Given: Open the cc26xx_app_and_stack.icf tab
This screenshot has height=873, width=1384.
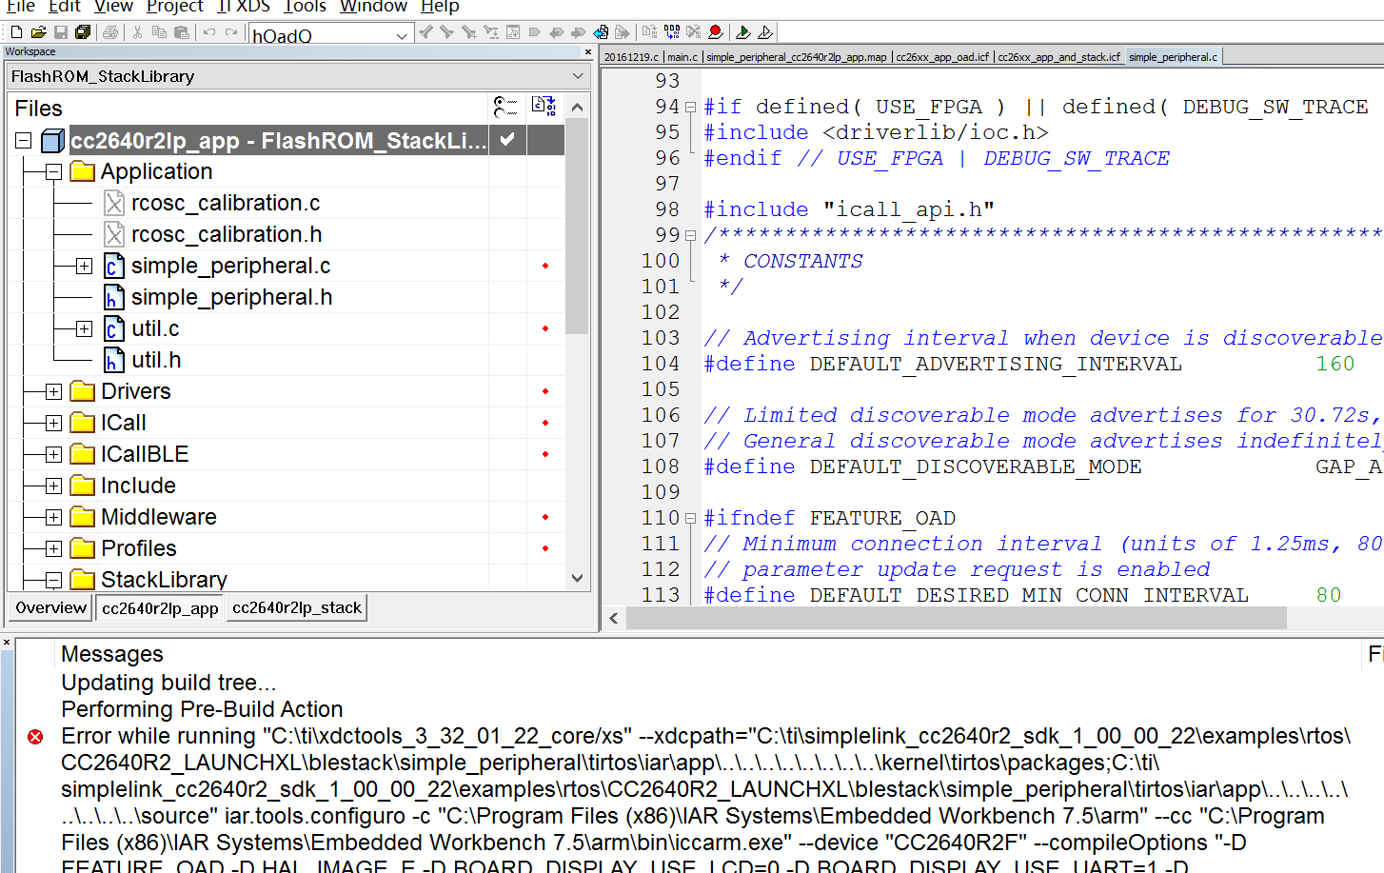Looking at the screenshot, I should [x=1058, y=57].
